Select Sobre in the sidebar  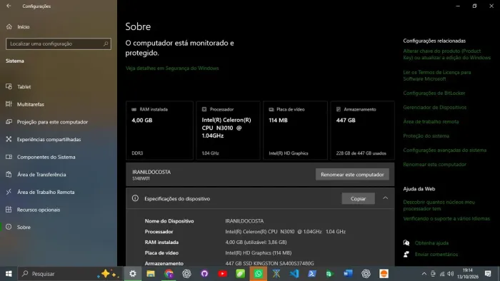[x=24, y=228]
